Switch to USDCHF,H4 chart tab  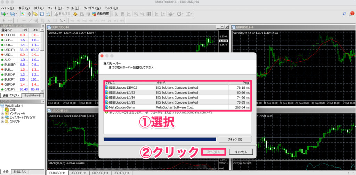pos(79,173)
